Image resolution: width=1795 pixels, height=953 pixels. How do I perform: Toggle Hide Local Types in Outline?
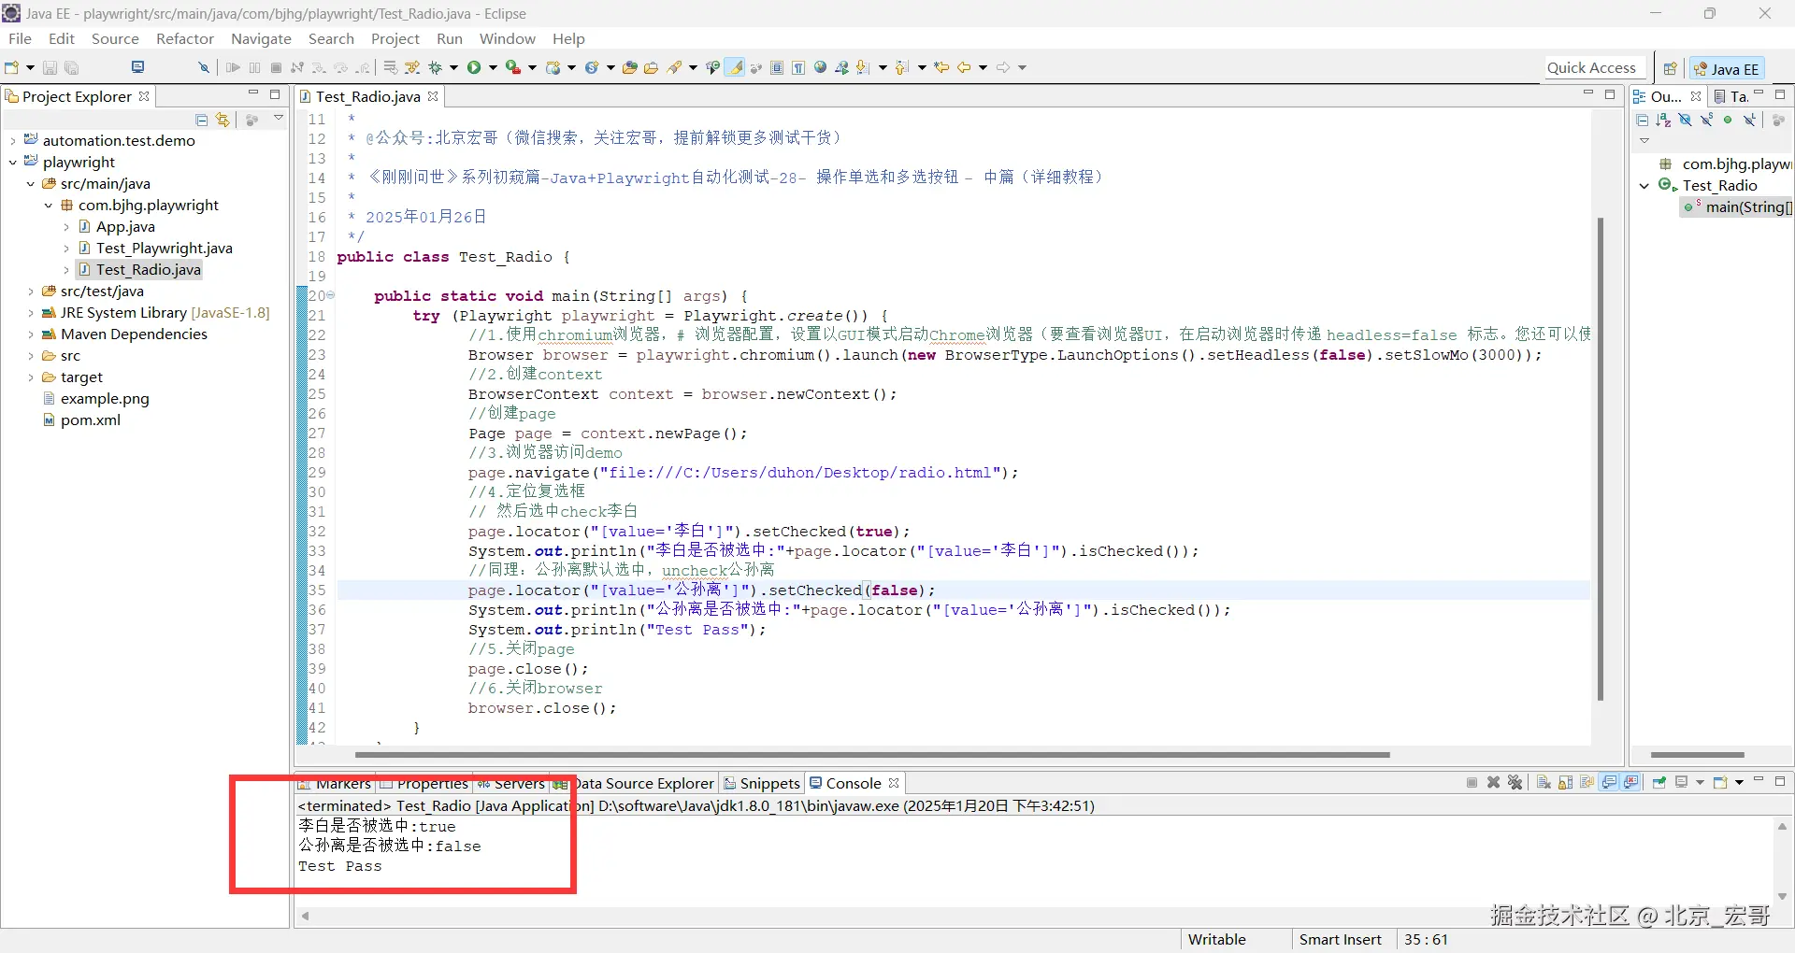coord(1749,120)
